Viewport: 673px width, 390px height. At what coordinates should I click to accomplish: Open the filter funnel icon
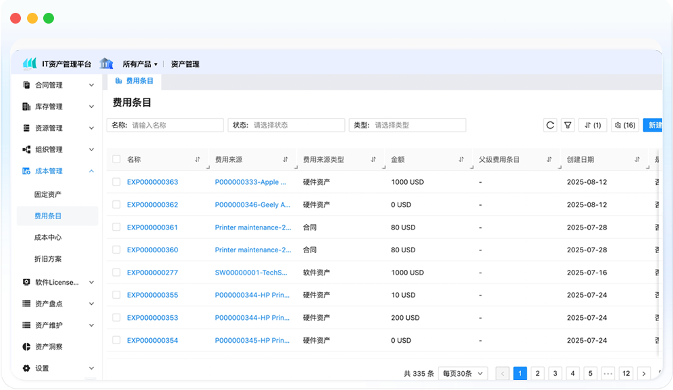pyautogui.click(x=568, y=126)
